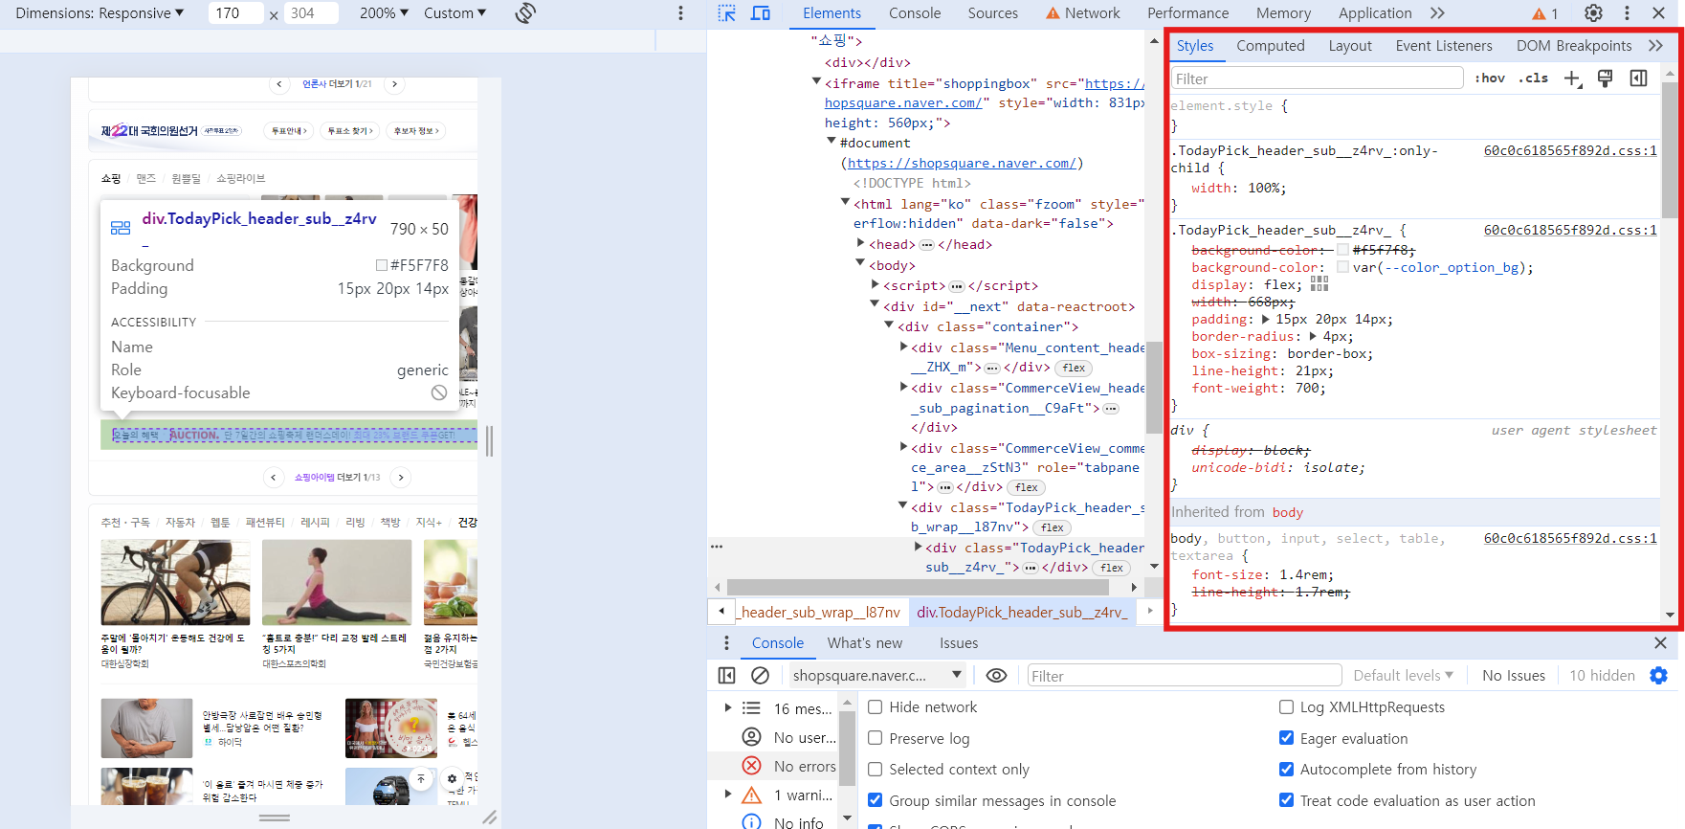Expand the head element node
1685x829 pixels.
[x=860, y=244]
